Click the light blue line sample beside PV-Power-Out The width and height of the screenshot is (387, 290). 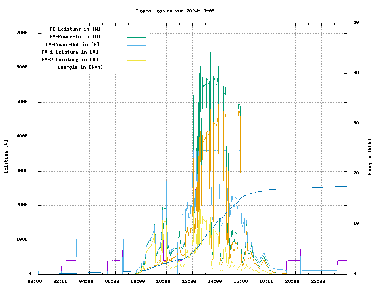pos(136,45)
